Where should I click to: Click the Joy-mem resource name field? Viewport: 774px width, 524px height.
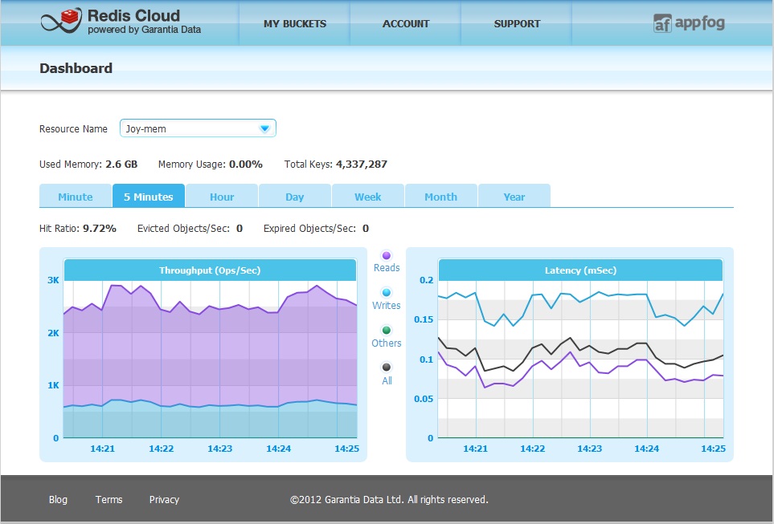198,128
